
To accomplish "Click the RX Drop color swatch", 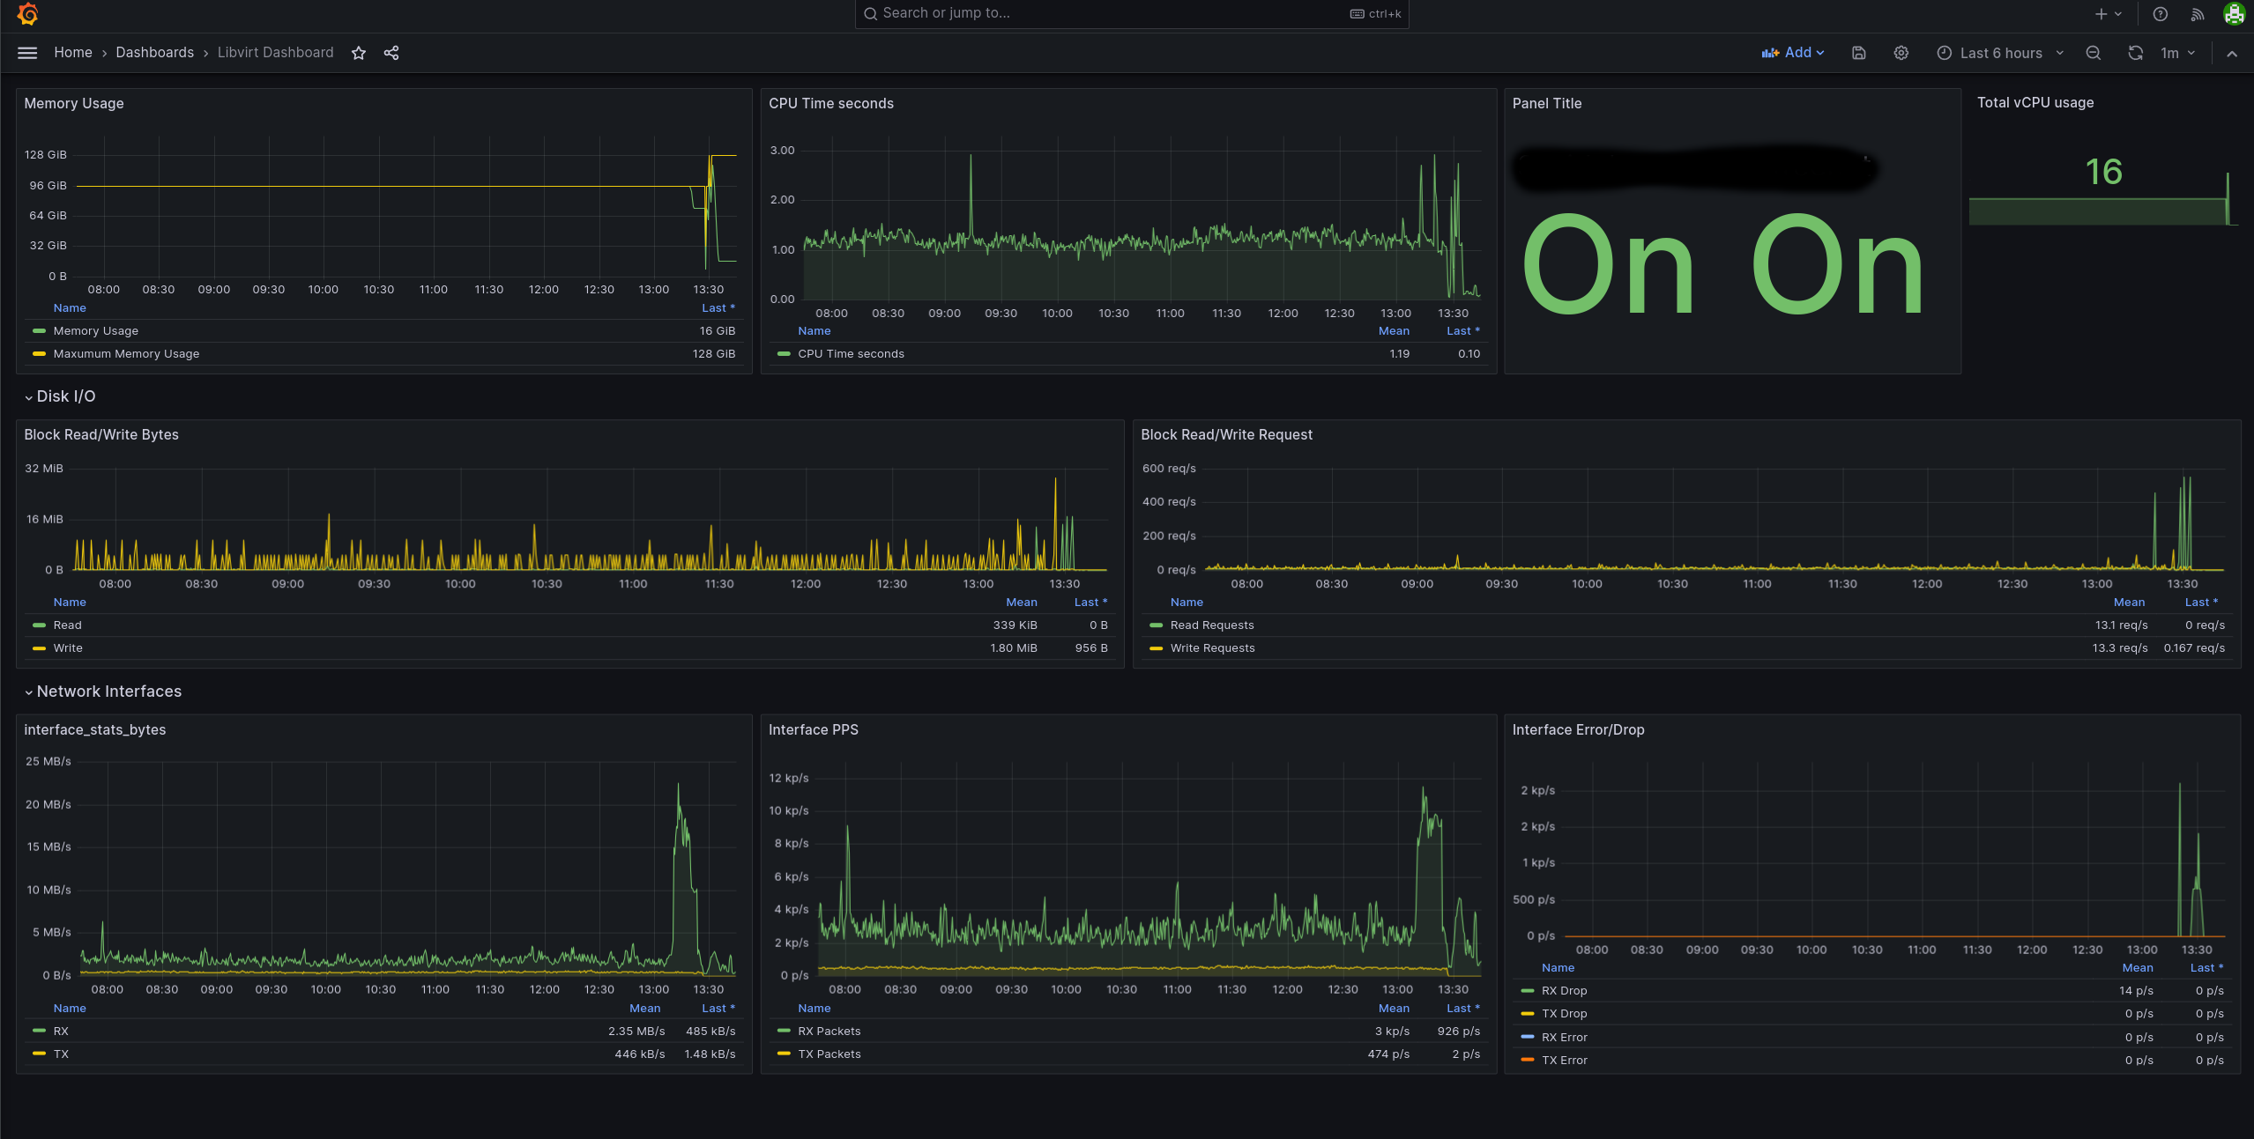I will (1528, 991).
